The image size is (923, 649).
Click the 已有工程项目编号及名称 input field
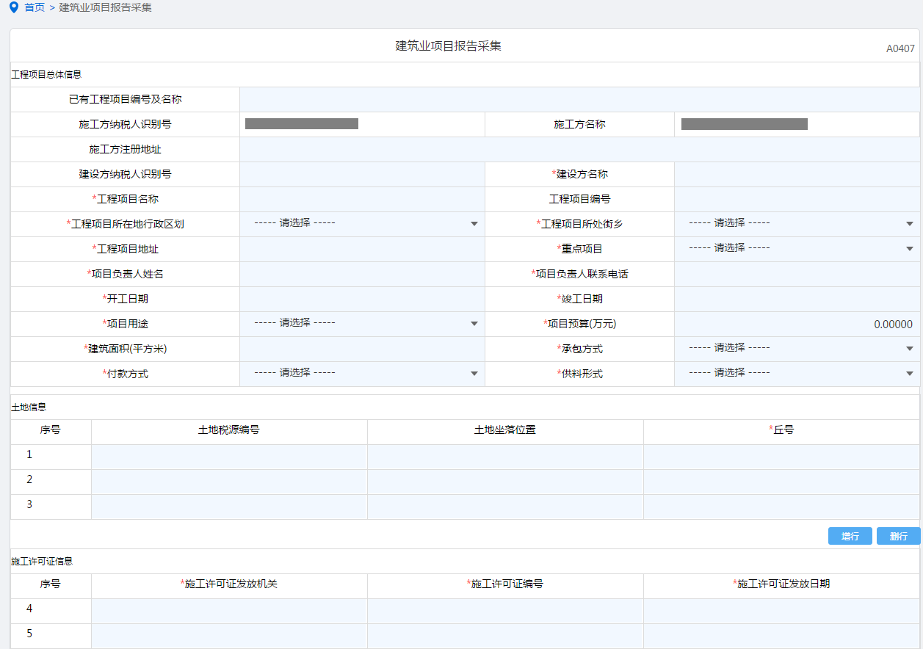click(579, 100)
